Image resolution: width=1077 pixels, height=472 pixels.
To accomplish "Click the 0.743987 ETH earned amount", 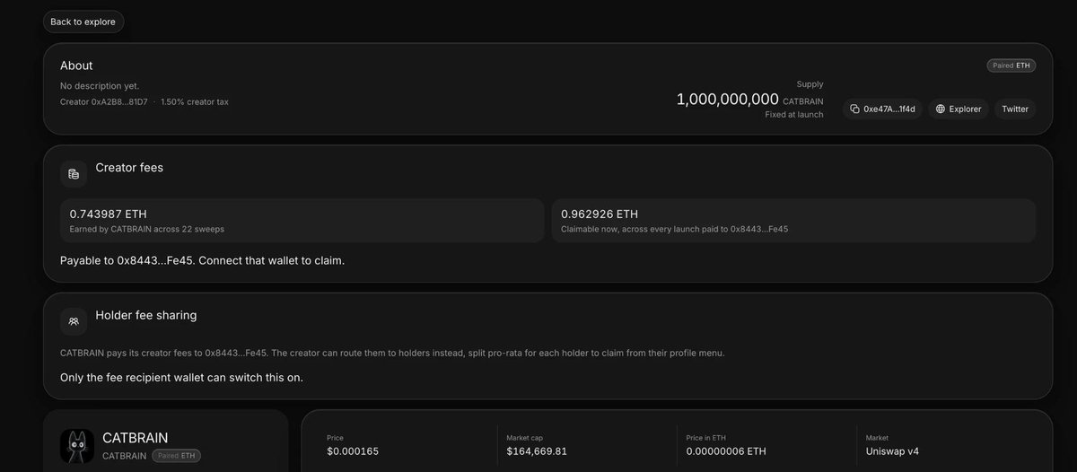I will pyautogui.click(x=109, y=214).
